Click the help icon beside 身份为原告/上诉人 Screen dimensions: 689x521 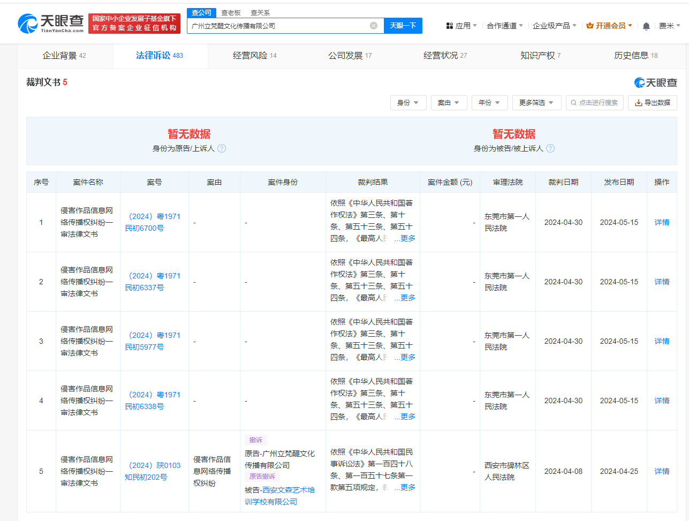pyautogui.click(x=222, y=148)
